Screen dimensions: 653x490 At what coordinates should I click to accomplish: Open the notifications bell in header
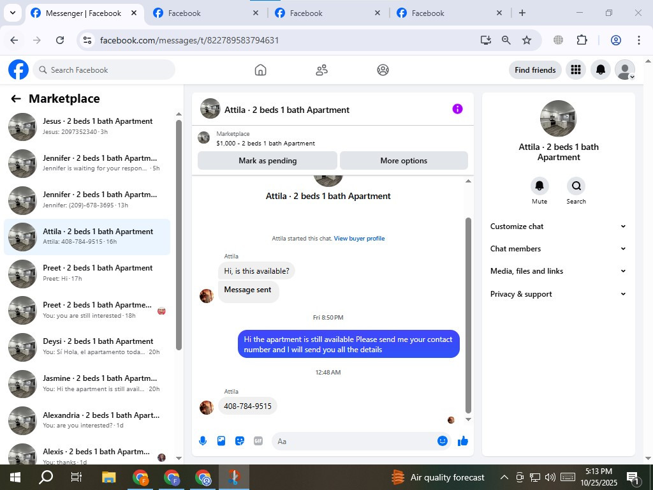click(601, 70)
